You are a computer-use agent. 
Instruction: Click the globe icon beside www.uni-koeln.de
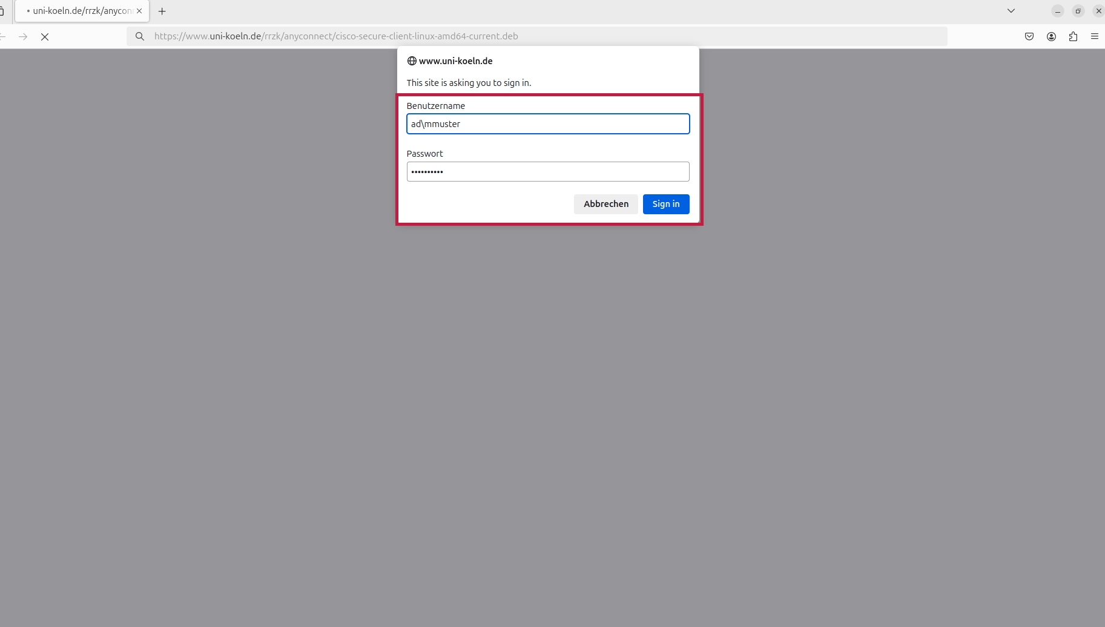click(412, 61)
